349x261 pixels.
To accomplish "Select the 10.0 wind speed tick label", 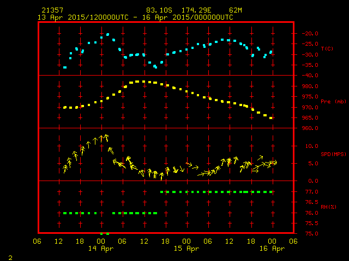I will [312, 146].
